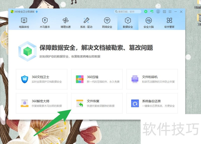Open 木马查杀 trojan scan tab

[45, 23]
